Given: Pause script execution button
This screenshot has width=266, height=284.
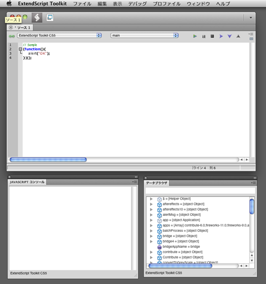Looking at the screenshot, I should point(204,36).
